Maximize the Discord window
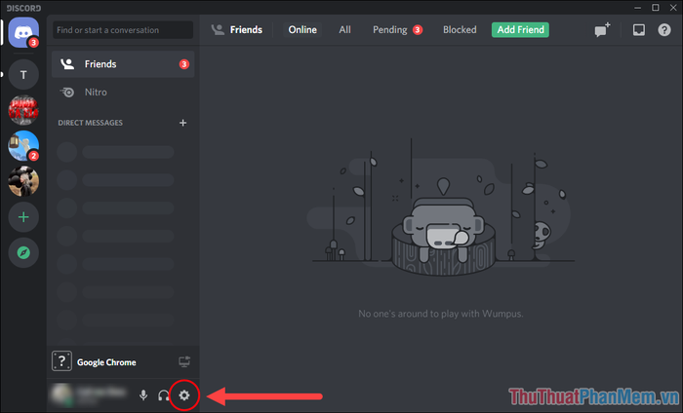 point(656,8)
